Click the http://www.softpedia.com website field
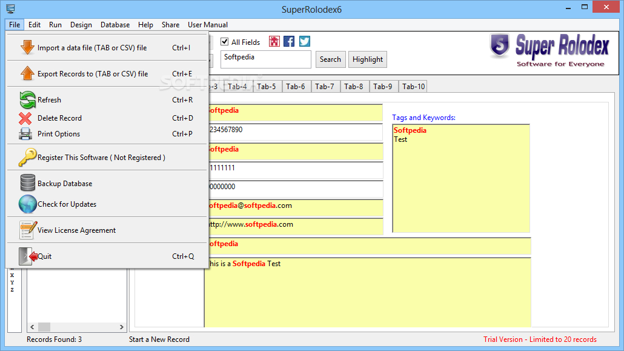Image resolution: width=624 pixels, height=351 pixels. tap(295, 226)
